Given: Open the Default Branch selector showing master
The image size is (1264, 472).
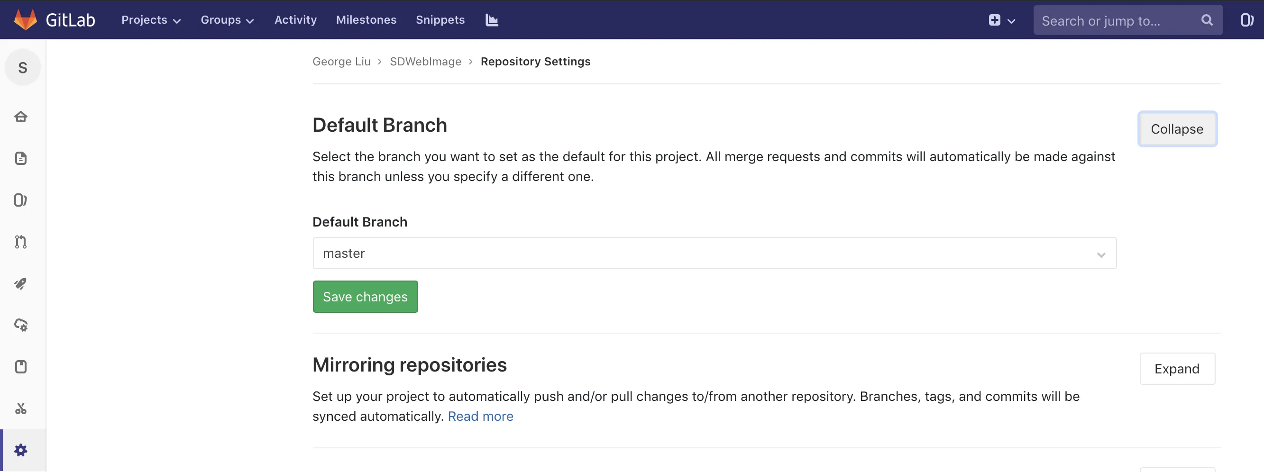Looking at the screenshot, I should click(x=714, y=253).
